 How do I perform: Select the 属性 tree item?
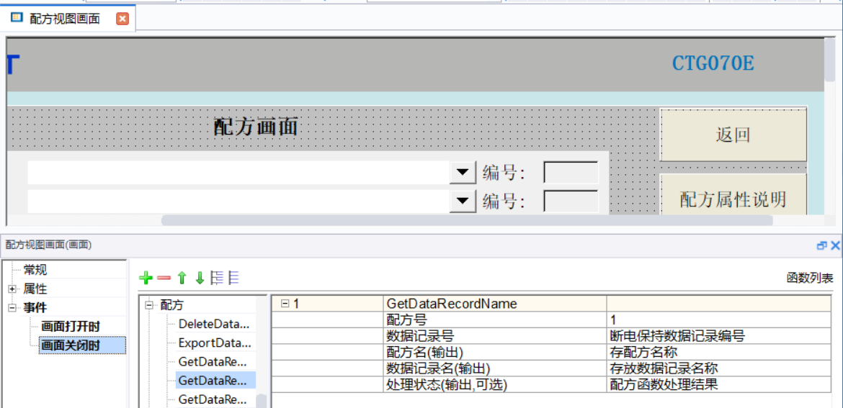[35, 289]
